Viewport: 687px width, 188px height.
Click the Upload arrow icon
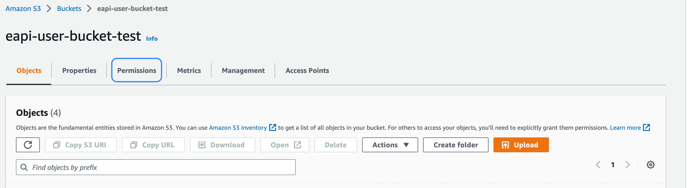[506, 145]
